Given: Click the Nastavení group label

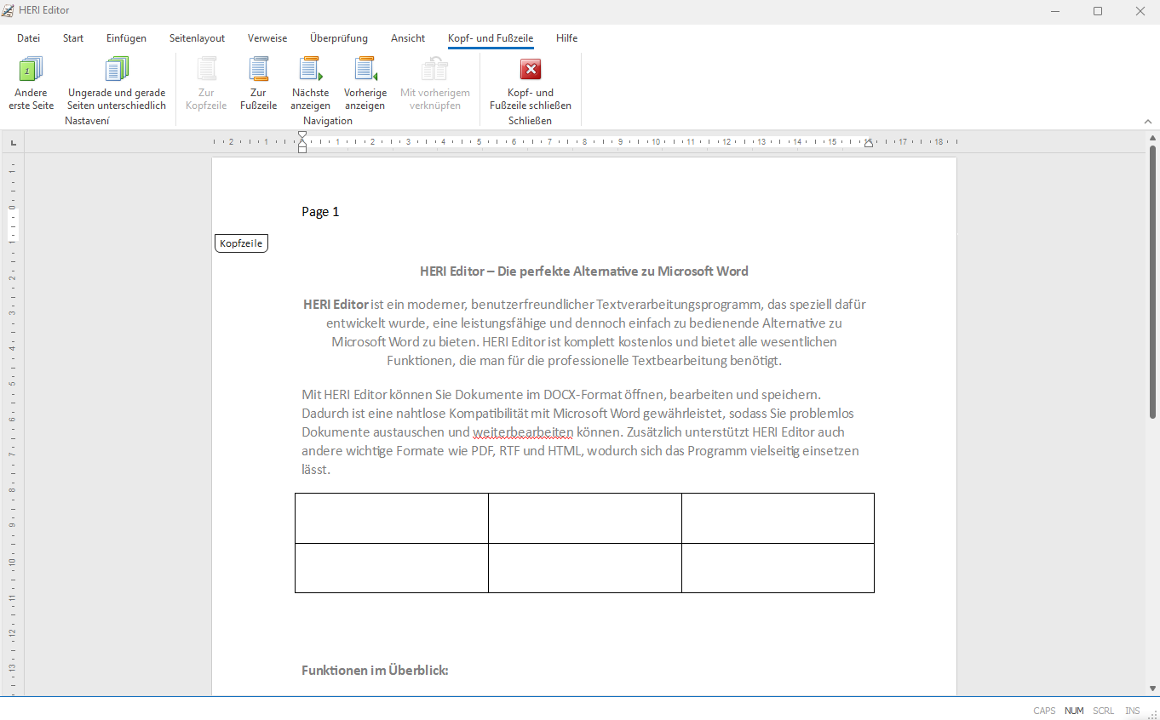Looking at the screenshot, I should [x=87, y=121].
